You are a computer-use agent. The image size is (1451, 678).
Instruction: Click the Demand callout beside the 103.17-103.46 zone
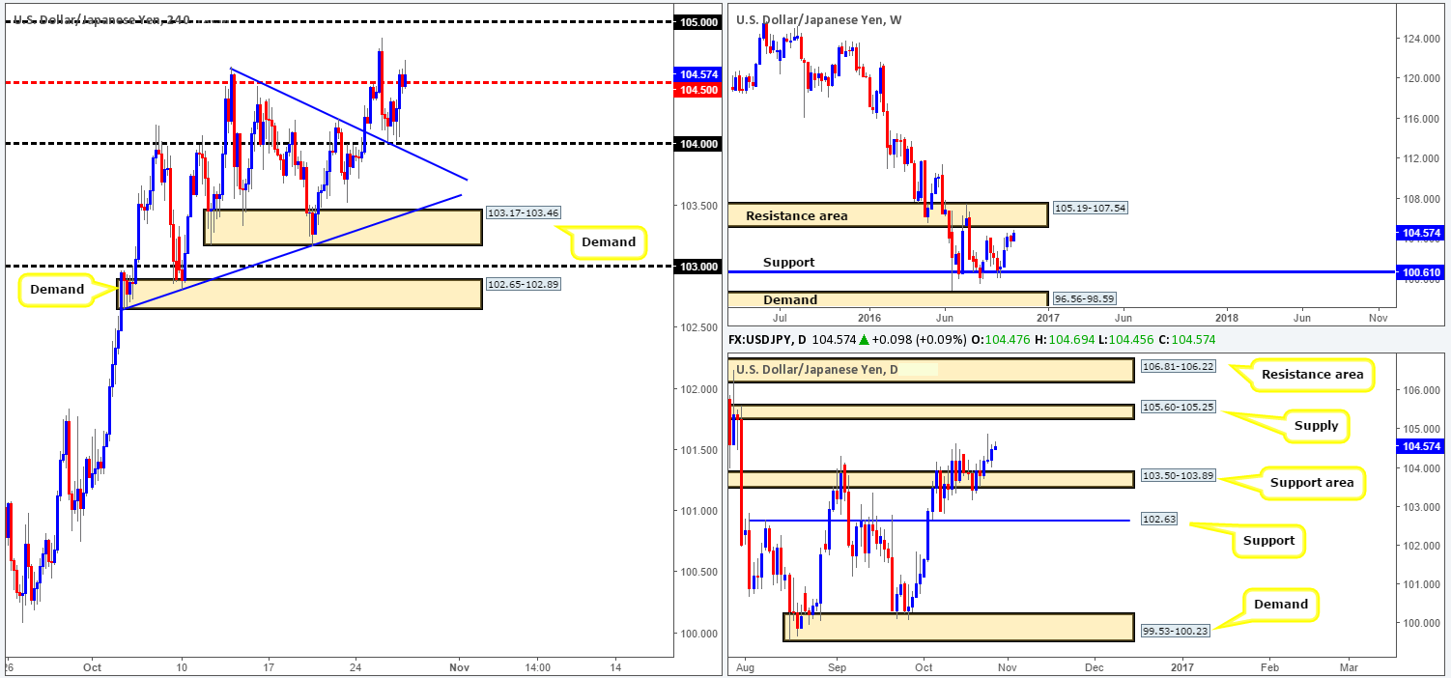point(608,242)
